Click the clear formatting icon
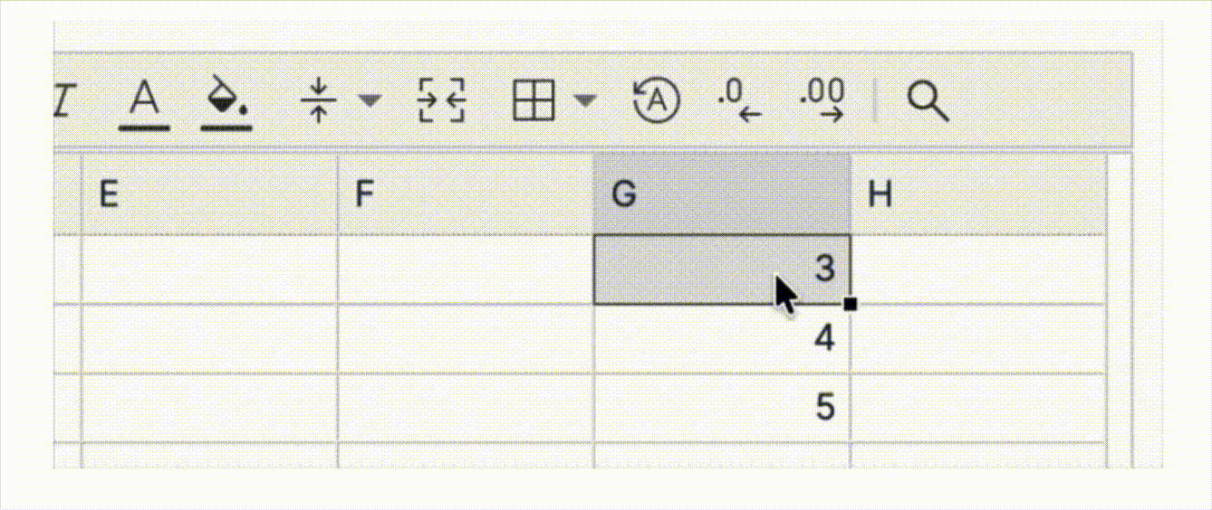 658,100
